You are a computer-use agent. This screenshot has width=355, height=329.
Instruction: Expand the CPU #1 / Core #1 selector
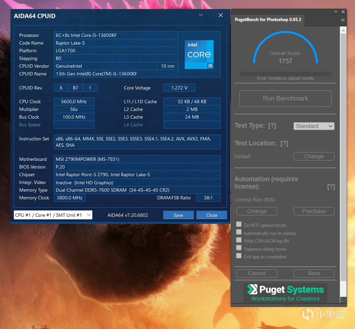pyautogui.click(x=53, y=215)
